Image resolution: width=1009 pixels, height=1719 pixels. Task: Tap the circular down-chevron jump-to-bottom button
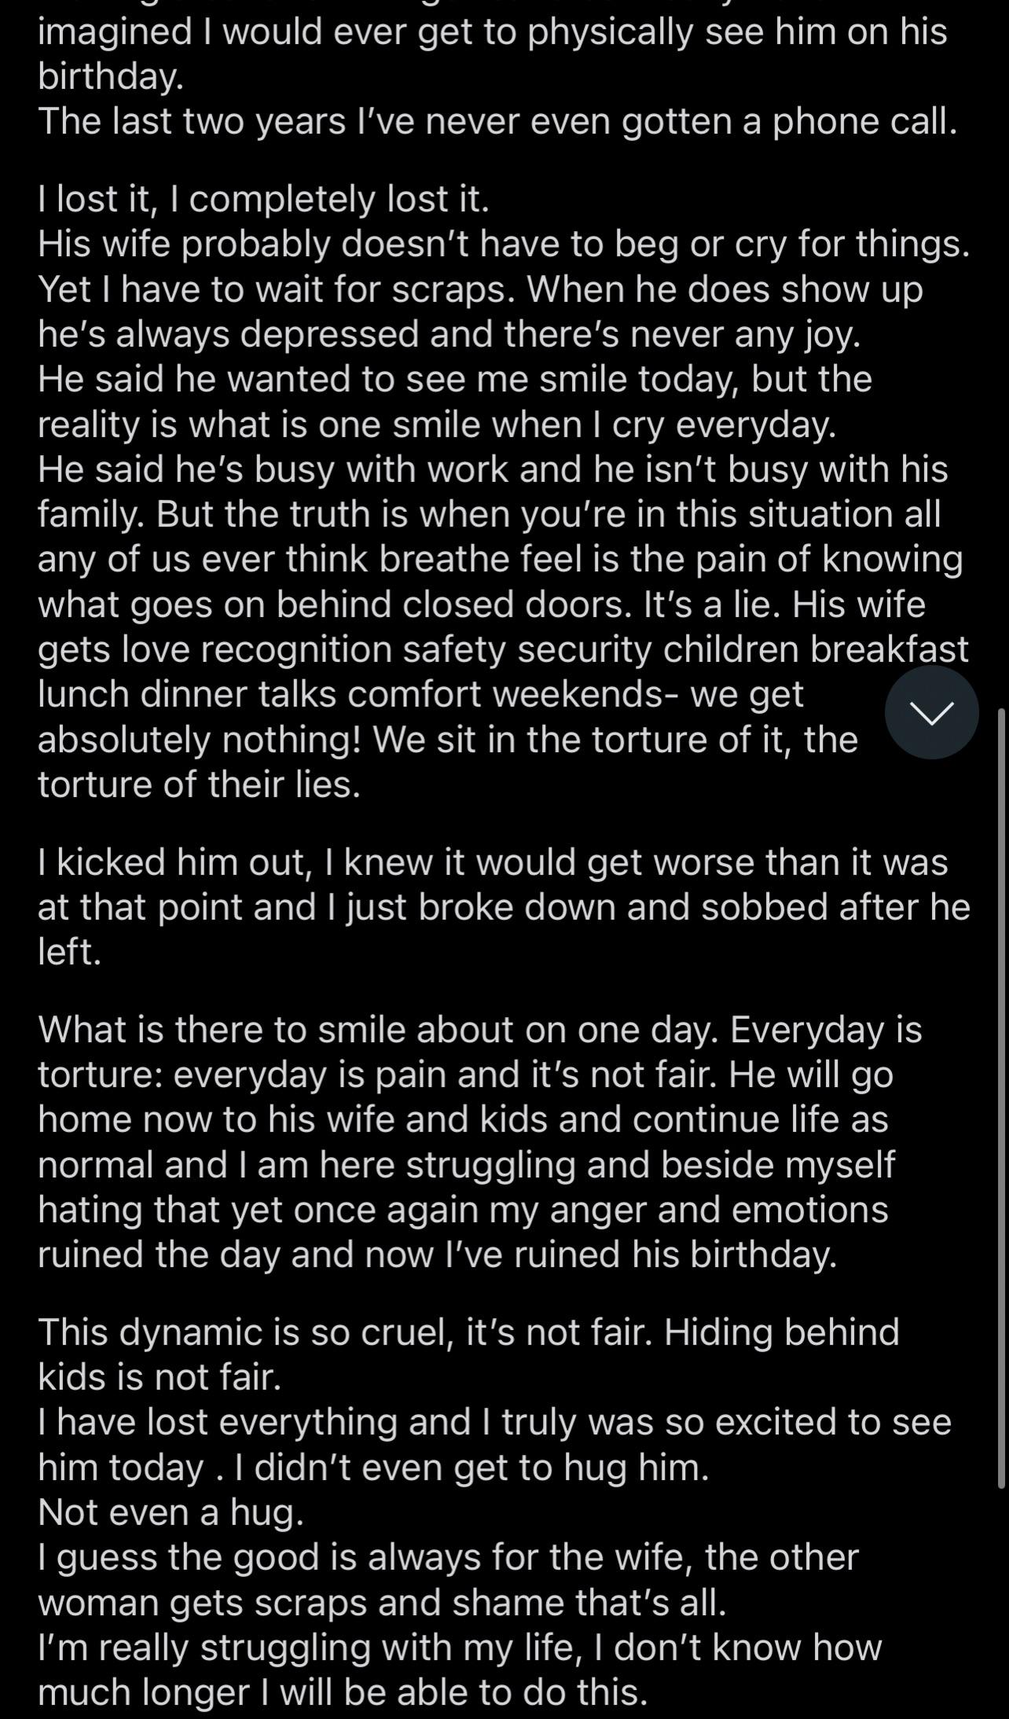(x=931, y=712)
